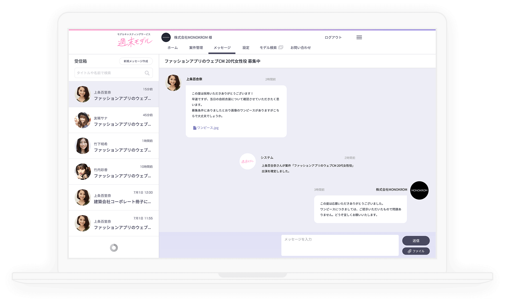
Task: Click the 上条百合奈 sender name in chat
Action: coord(194,79)
